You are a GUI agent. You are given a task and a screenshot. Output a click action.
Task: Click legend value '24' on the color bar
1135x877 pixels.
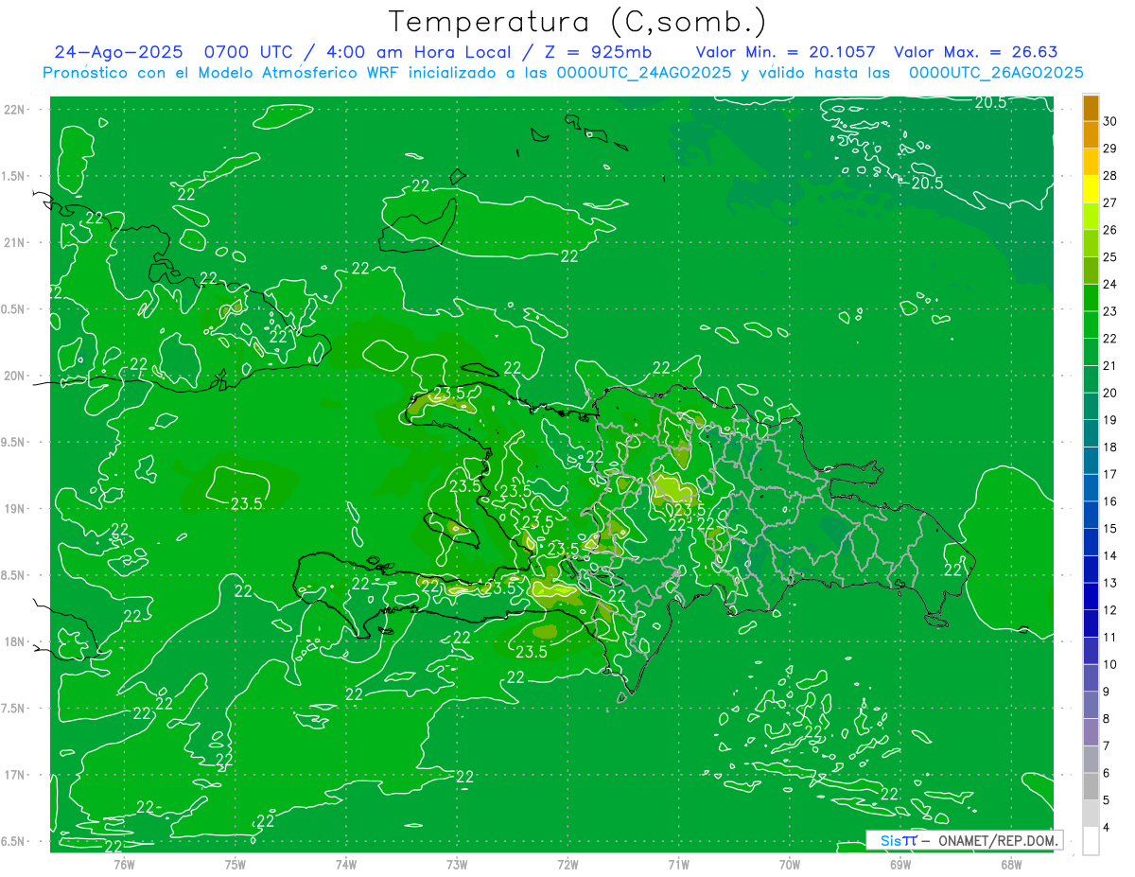(x=1110, y=284)
